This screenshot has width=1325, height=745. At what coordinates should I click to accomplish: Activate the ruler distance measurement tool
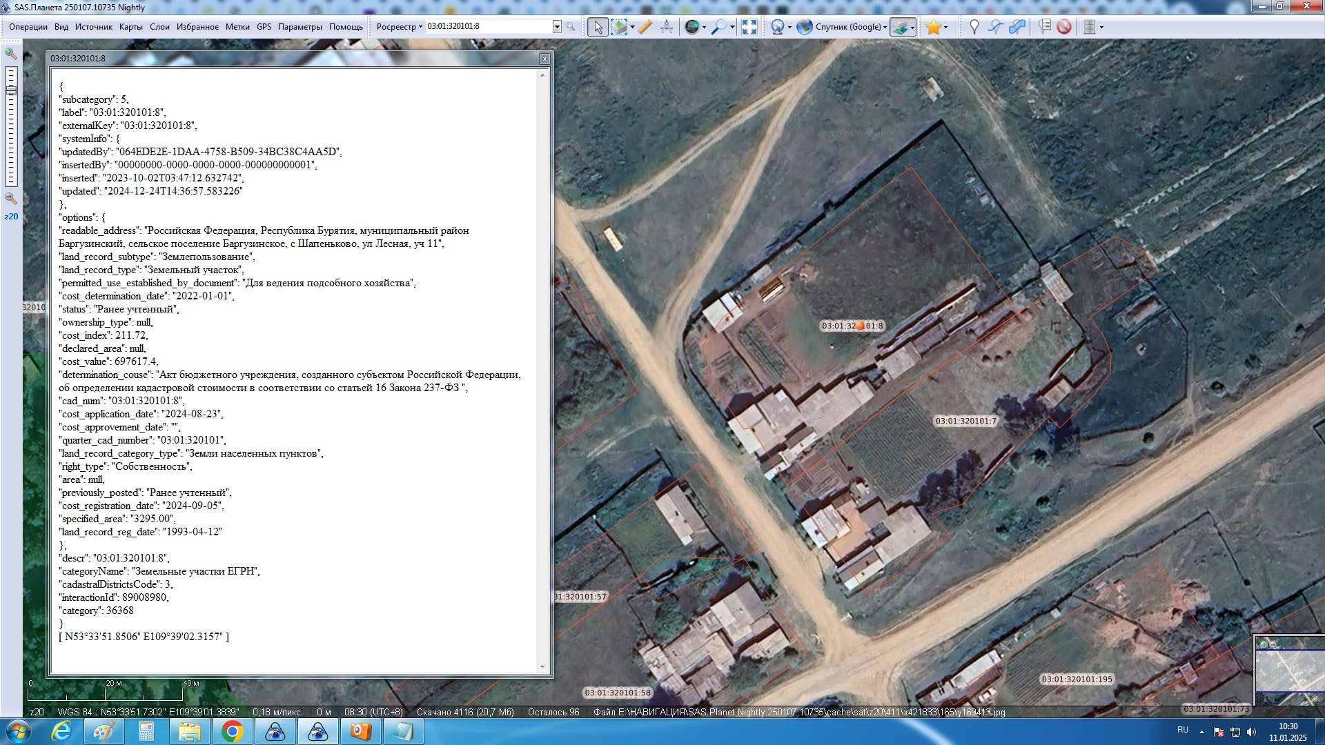(x=645, y=27)
